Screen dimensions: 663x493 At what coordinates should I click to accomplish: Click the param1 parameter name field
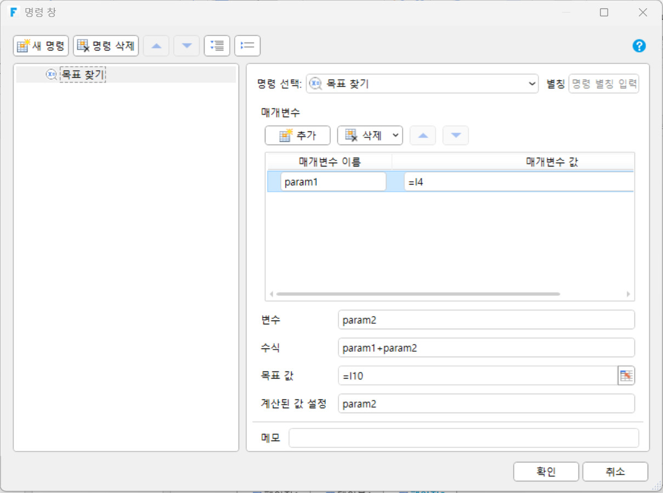coord(333,182)
